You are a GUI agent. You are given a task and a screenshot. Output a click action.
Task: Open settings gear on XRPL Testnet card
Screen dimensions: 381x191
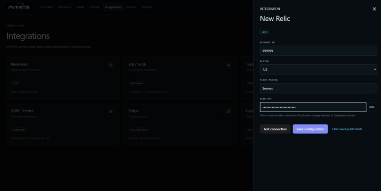coord(111,111)
